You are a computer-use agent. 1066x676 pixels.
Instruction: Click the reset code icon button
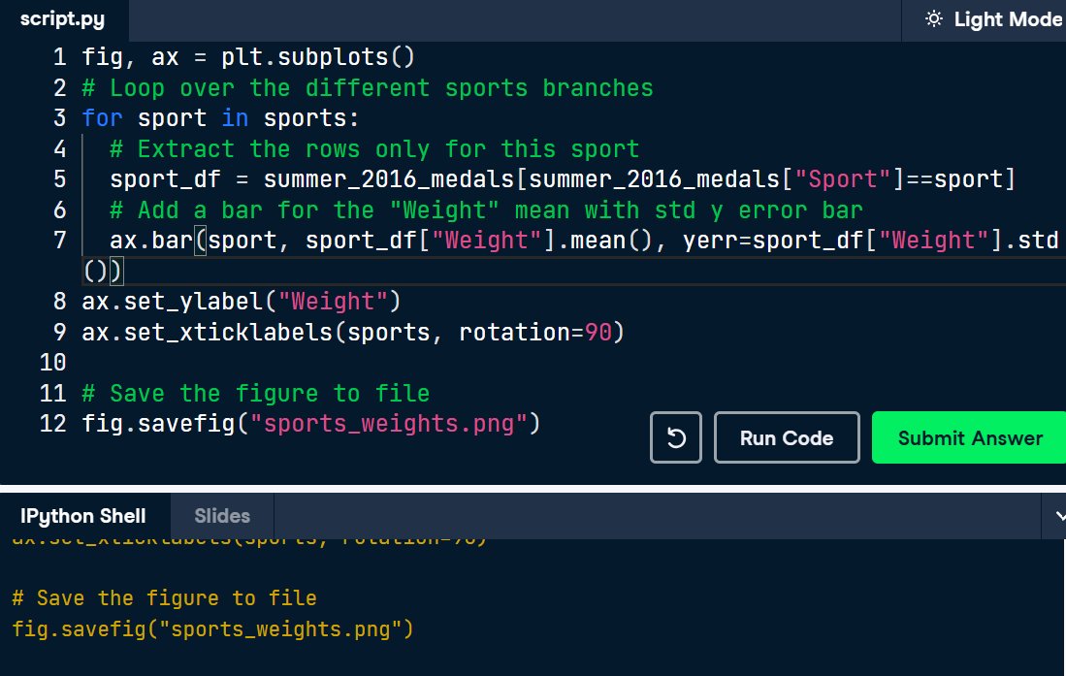675,437
